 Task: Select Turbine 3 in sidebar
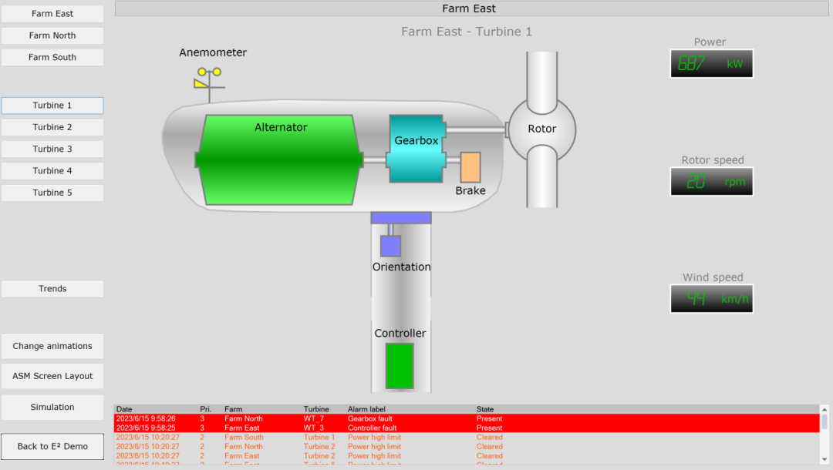pos(52,149)
